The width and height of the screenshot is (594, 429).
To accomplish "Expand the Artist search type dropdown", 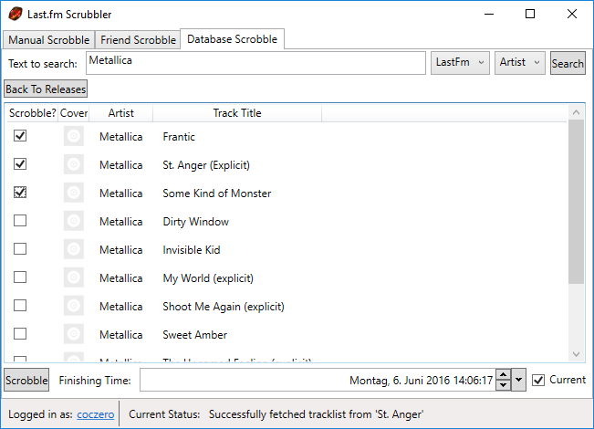I will tap(520, 63).
